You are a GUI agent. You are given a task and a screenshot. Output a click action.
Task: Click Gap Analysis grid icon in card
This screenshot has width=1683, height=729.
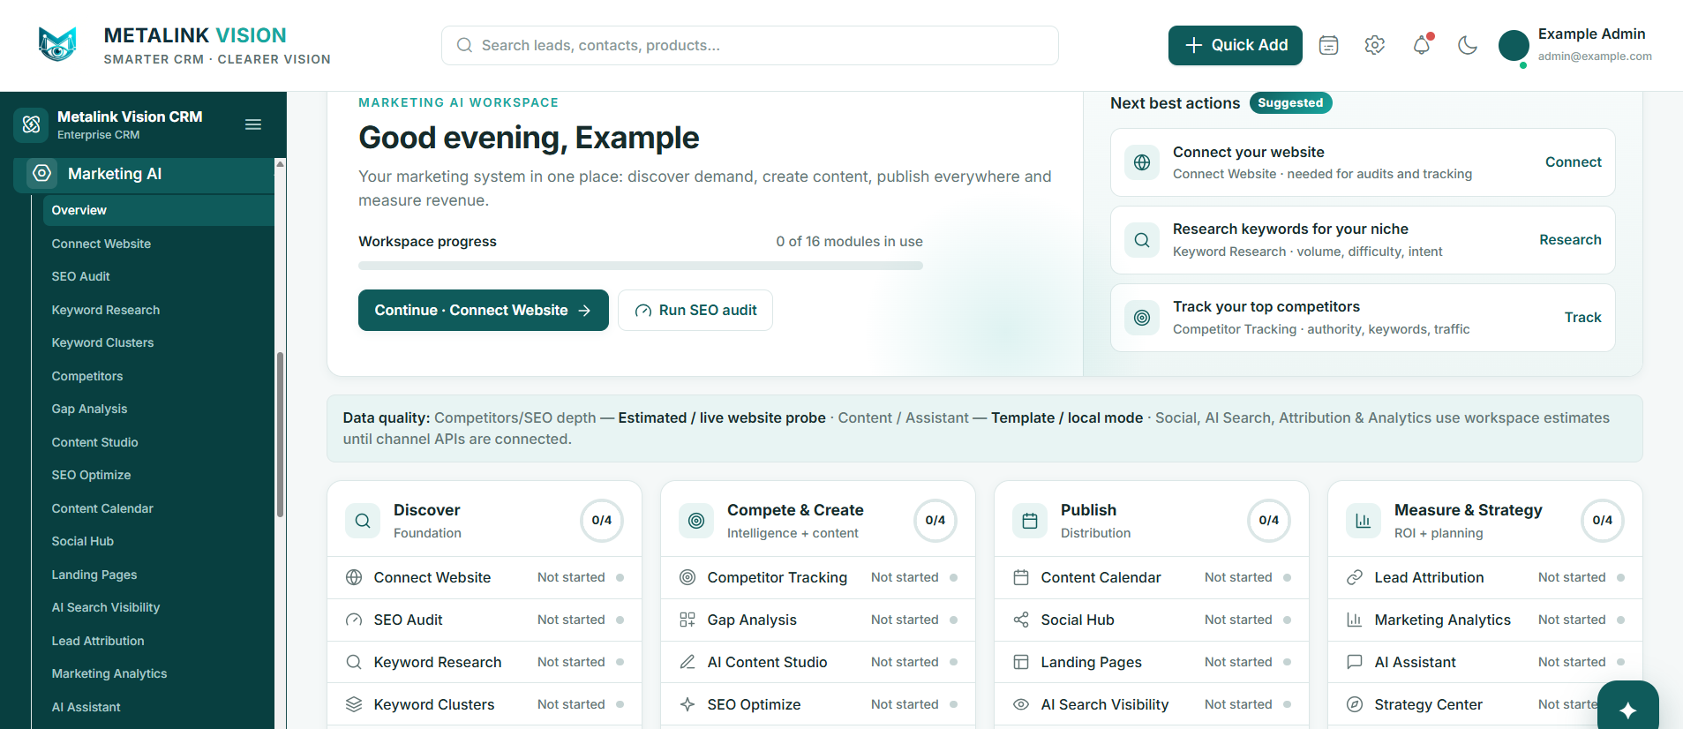[687, 620]
